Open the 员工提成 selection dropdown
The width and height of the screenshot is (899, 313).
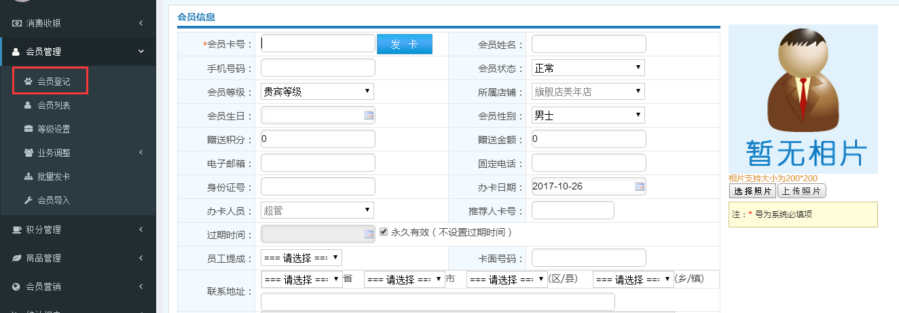[301, 258]
